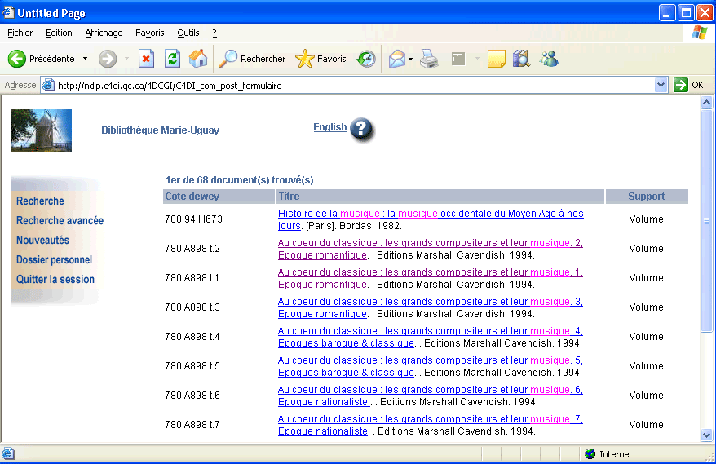Open the Mail toolbar icon
Screen dimensions: 716x464
[396, 59]
